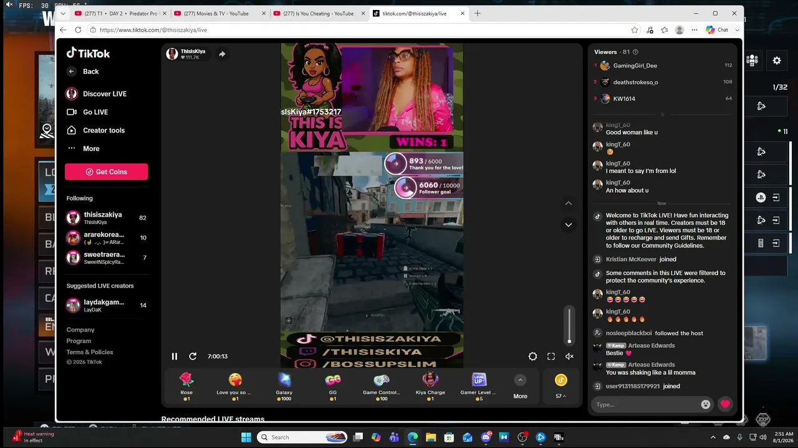Expand Program footer section
798x448 pixels.
point(79,341)
